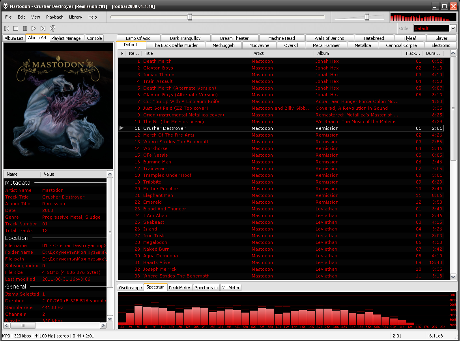The height and width of the screenshot is (341, 460).
Task: Click the Mastodon album art thumbnail
Action: (x=58, y=106)
